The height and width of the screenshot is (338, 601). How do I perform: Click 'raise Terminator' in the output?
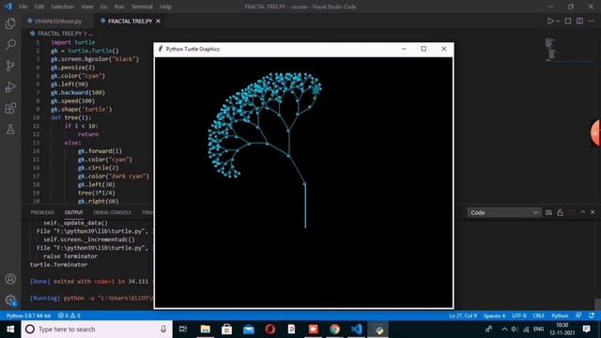70,256
